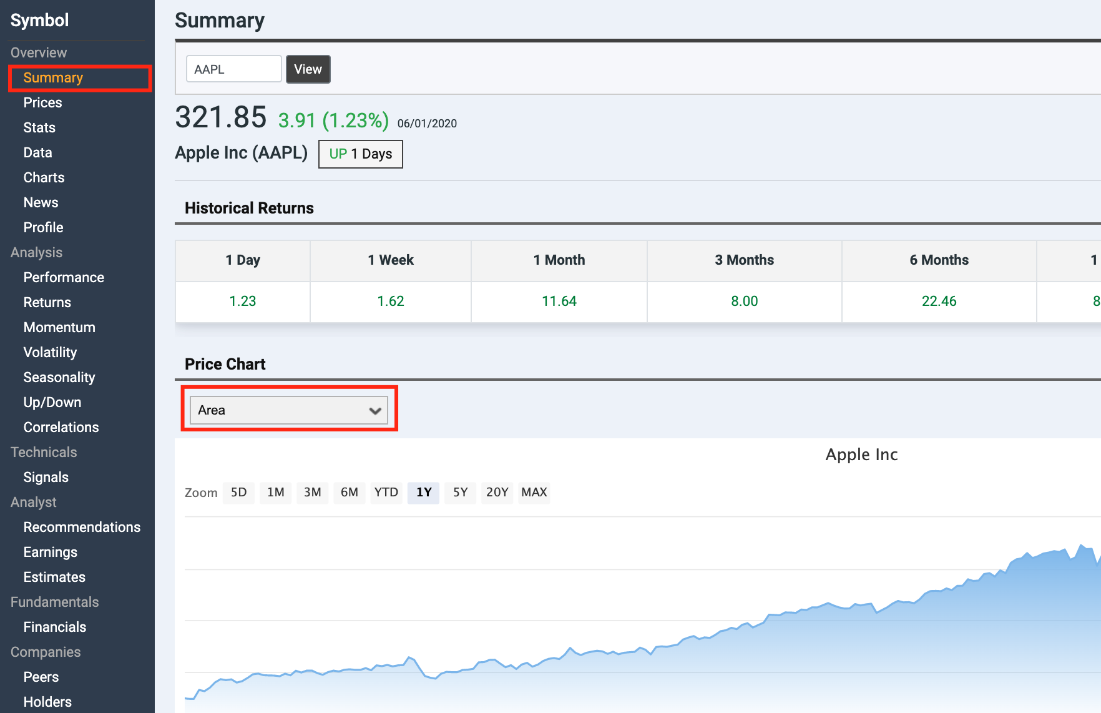Click the 1 Month column header
The image size is (1101, 713).
click(559, 260)
